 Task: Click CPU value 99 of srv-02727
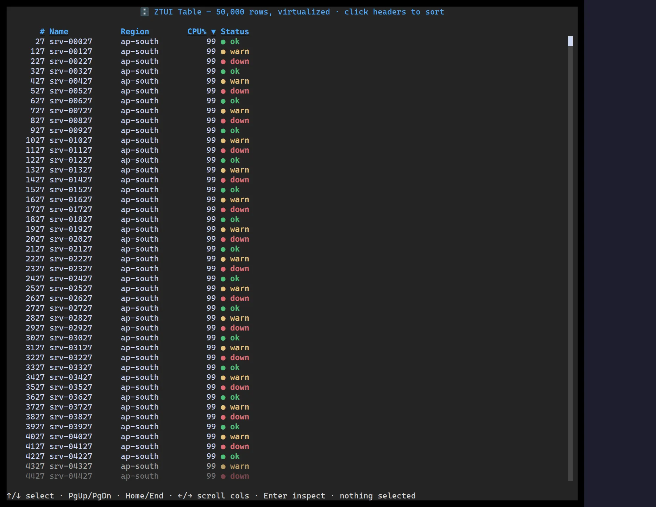(211, 308)
